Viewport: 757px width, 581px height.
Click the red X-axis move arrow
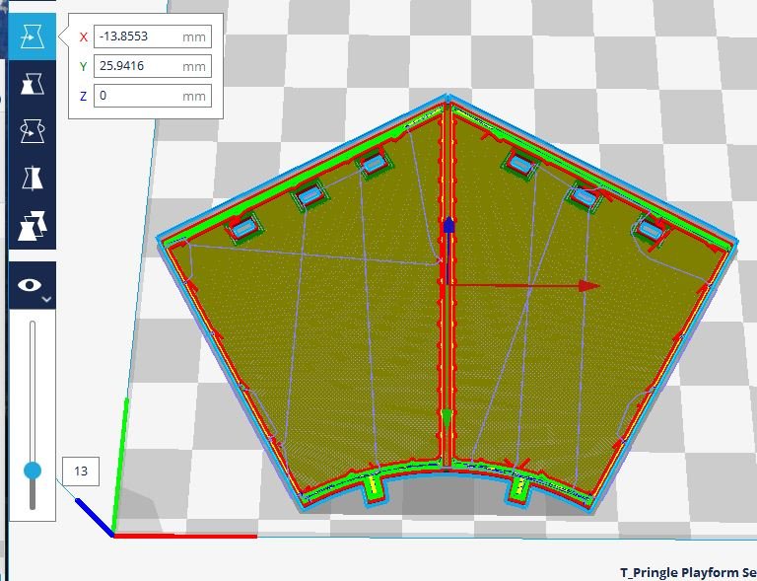588,286
